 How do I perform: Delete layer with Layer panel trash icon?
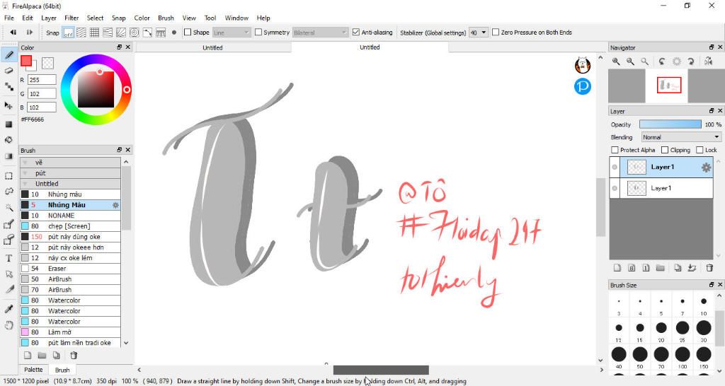(709, 268)
